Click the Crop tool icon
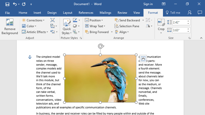Screen dimensions: 205x115 click(x=161, y=23)
